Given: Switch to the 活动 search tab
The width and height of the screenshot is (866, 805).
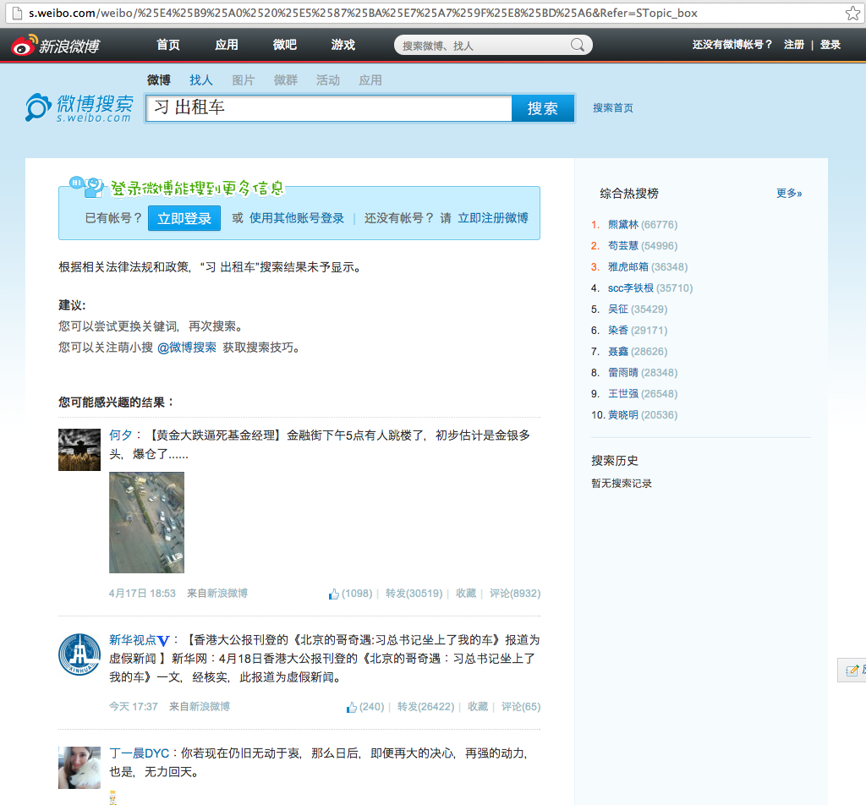Looking at the screenshot, I should click(327, 80).
